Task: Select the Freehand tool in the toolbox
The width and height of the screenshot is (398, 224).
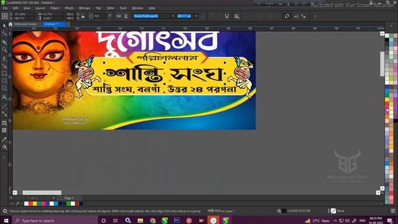Action: [4, 58]
